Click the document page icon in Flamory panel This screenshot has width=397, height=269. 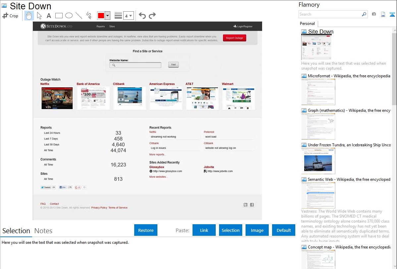tap(383, 14)
